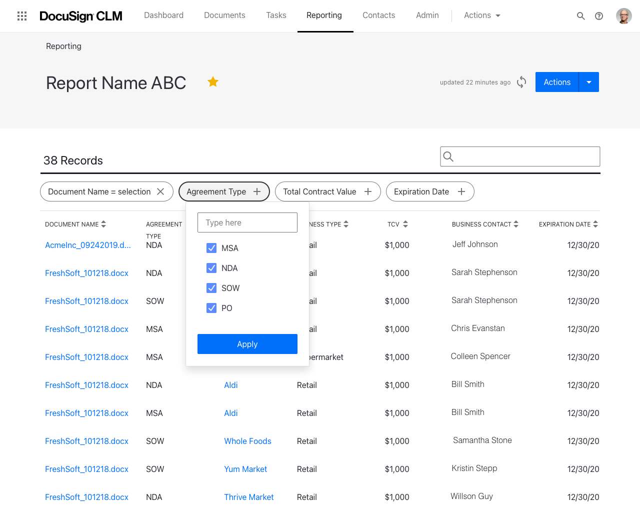This screenshot has width=640, height=512.
Task: Uncheck the SOW checkbox
Action: click(211, 288)
